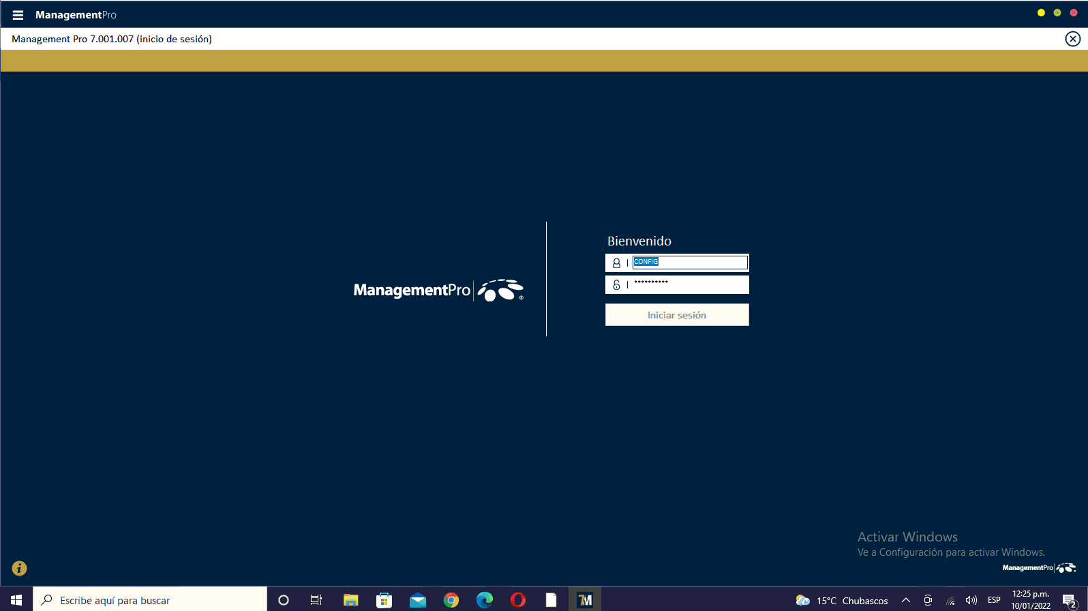Open the volume control in system tray

tap(971, 600)
